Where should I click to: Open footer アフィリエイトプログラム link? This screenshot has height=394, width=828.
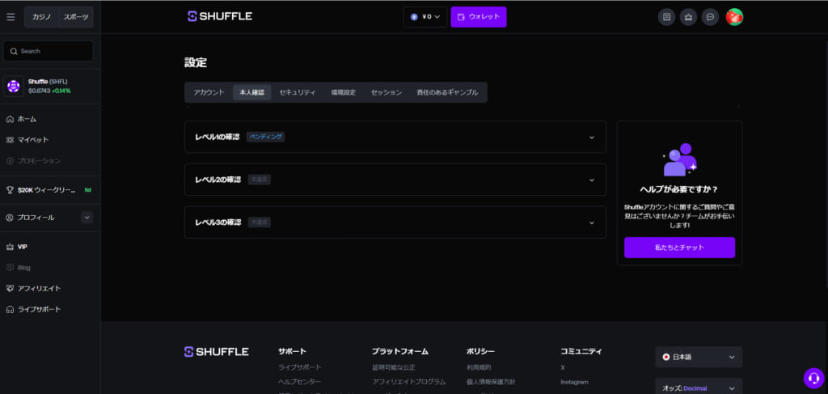[x=408, y=381]
